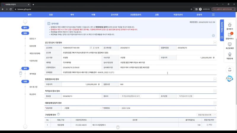Reload the browser page
237x133 pixels.
11,9
